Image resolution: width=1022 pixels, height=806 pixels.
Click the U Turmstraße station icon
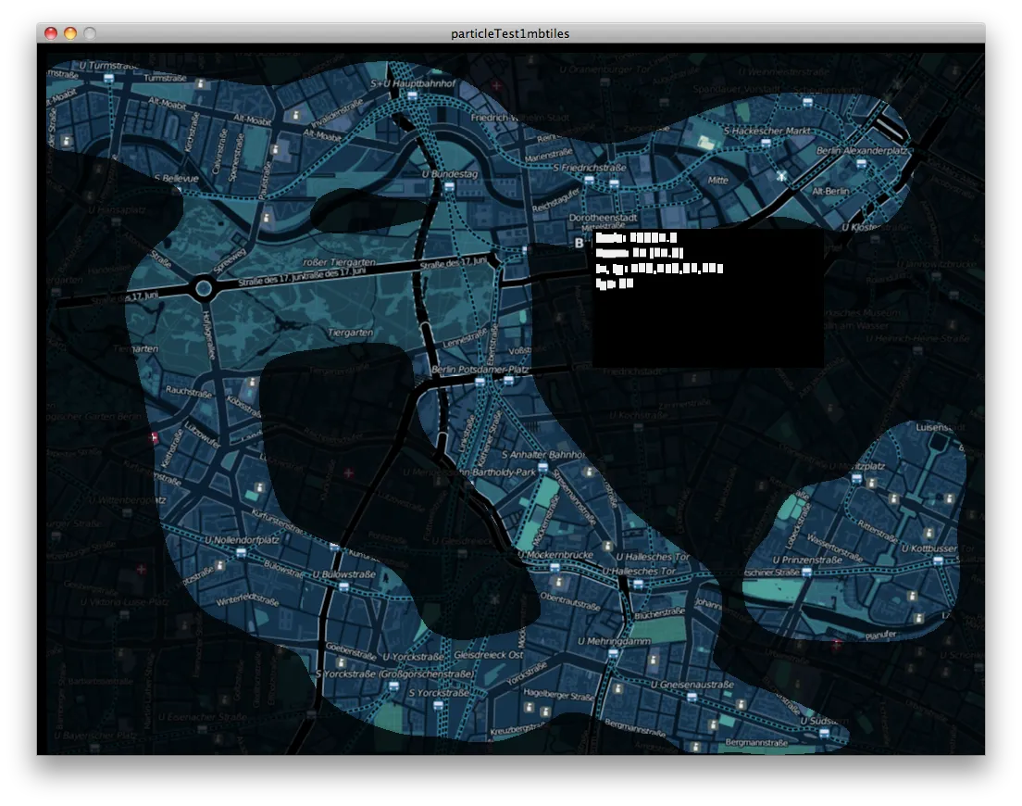click(109, 78)
